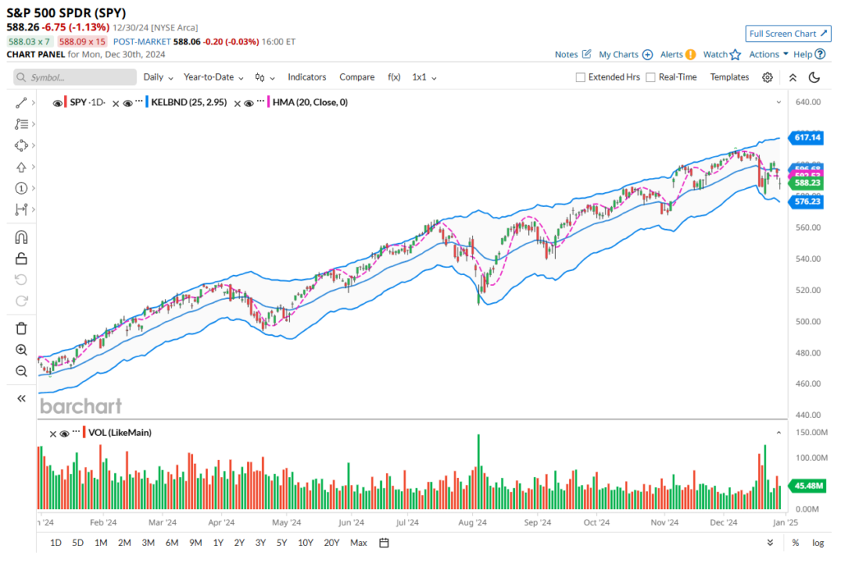Enable the Extended Hrs checkbox
The image size is (841, 574).
[581, 77]
